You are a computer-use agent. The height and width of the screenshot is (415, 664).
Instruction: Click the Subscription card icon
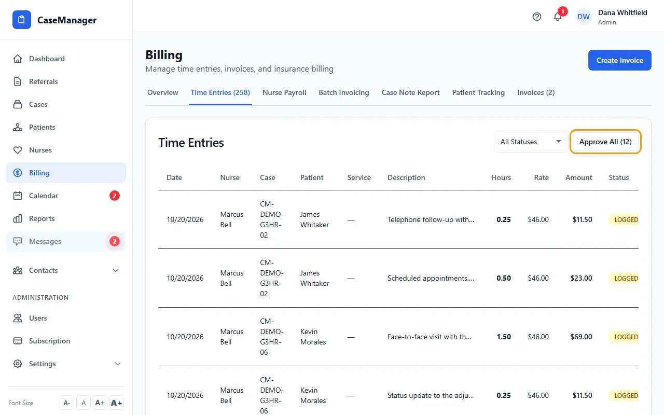pos(18,341)
